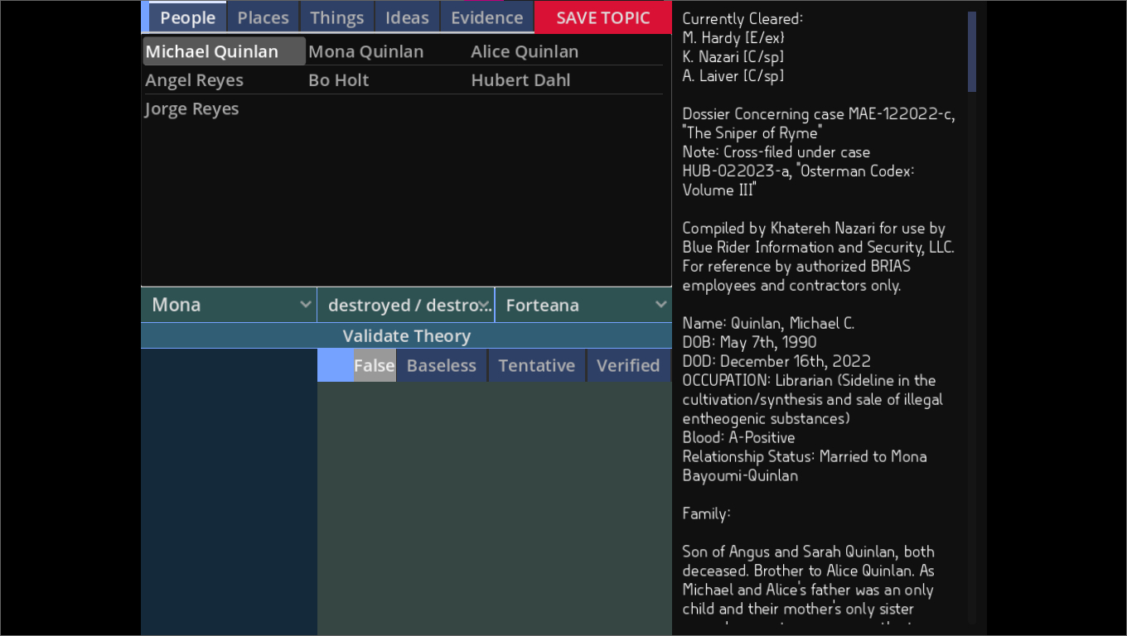Expand the Forteana object dropdown
The image size is (1127, 636).
583,305
